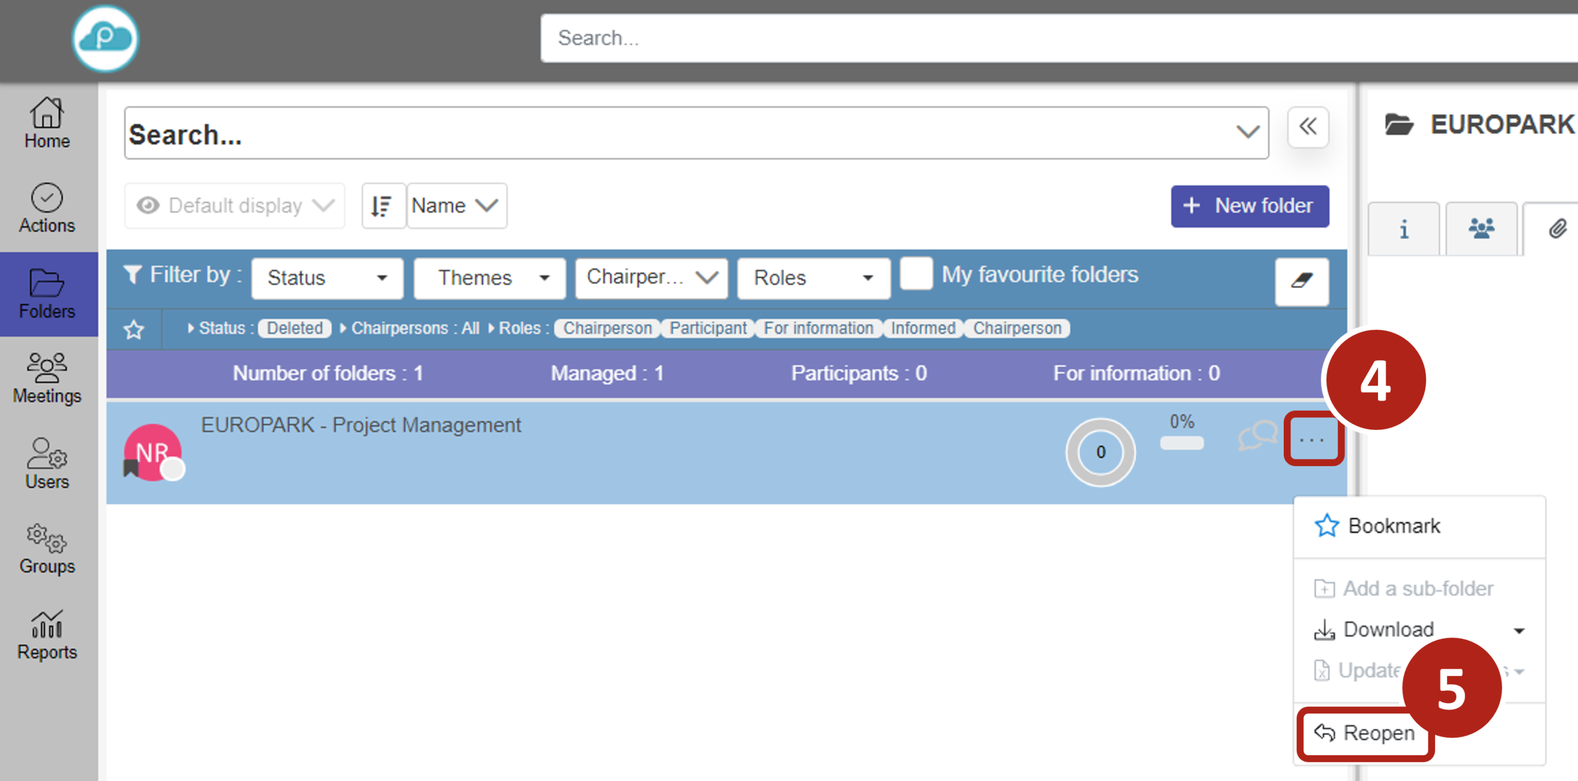The image size is (1578, 781).
Task: Select Reopen from context menu
Action: [1365, 733]
